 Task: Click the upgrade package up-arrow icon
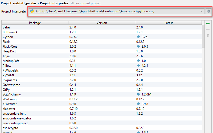click(x=208, y=35)
